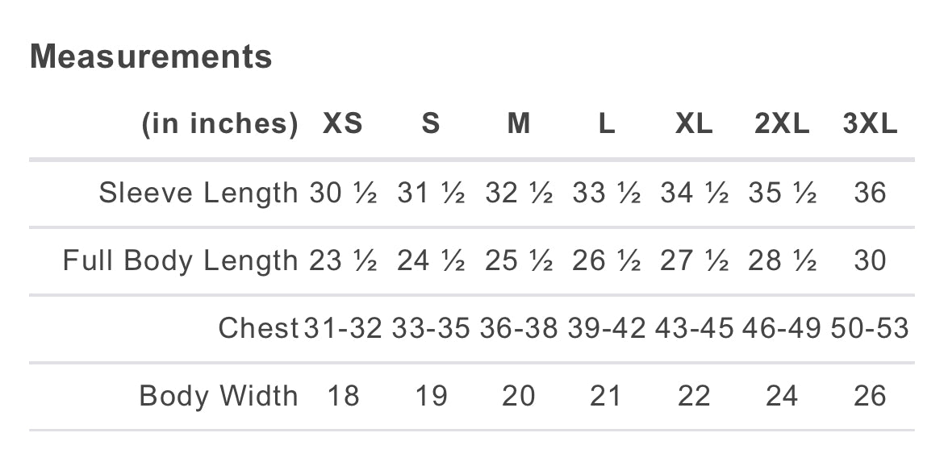The image size is (944, 462).
Task: Click Sleeve Length value 36 for 3XL
Action: pos(870,194)
